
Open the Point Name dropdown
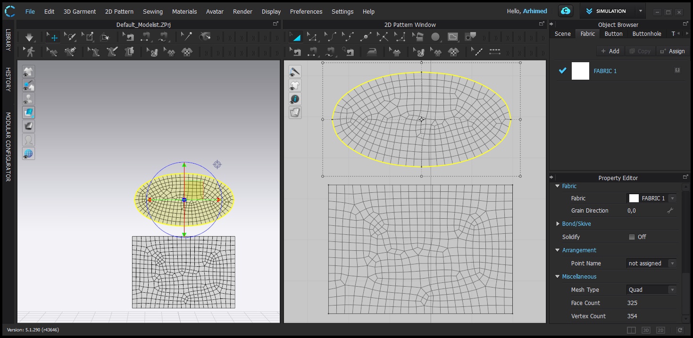pos(651,264)
